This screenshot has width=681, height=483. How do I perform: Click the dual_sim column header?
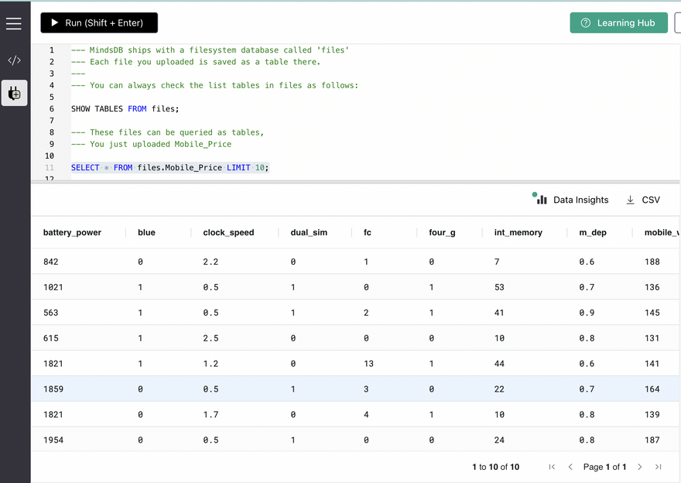click(309, 232)
